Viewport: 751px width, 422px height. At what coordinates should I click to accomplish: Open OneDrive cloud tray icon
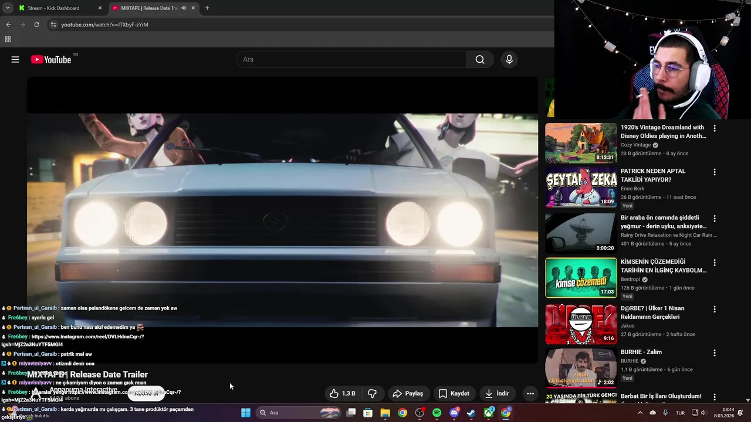click(653, 413)
